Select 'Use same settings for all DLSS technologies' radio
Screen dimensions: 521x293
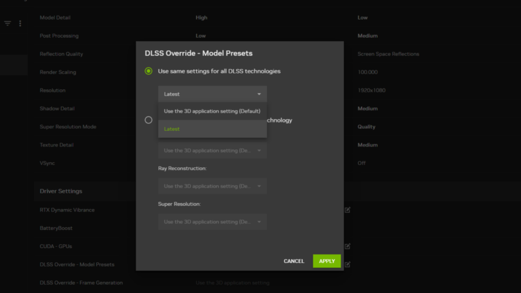tap(148, 71)
